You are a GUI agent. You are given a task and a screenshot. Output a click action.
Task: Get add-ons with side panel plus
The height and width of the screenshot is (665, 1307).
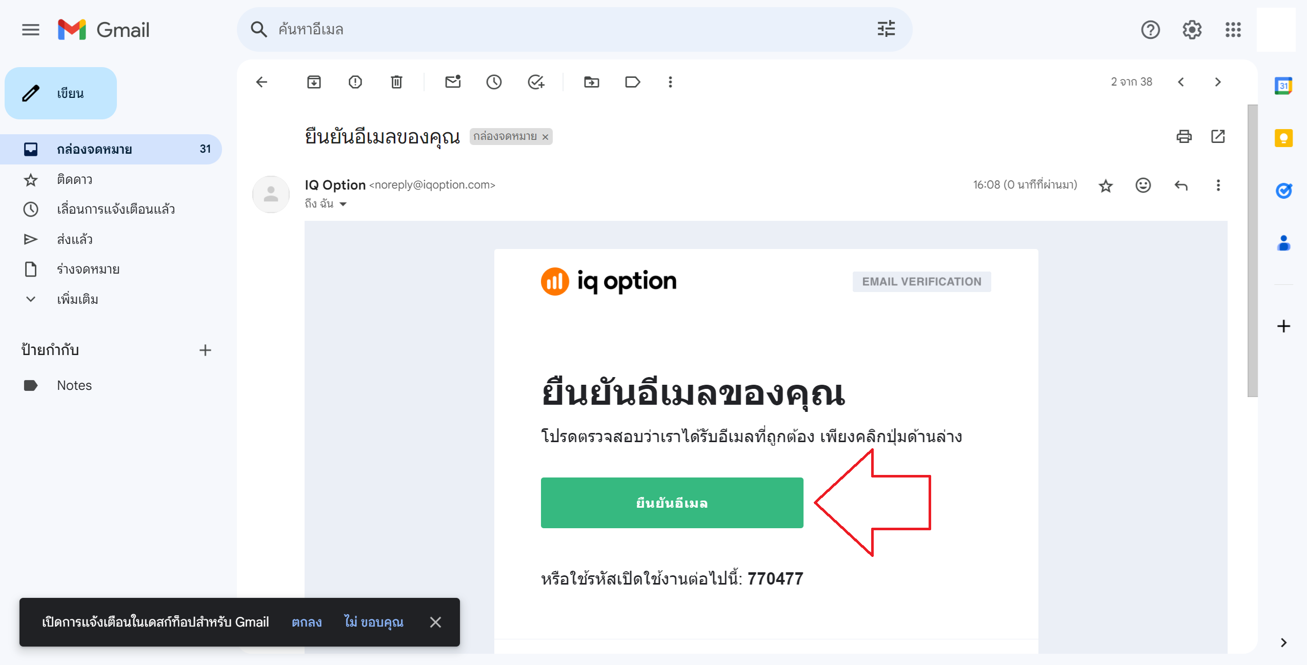[x=1283, y=326]
